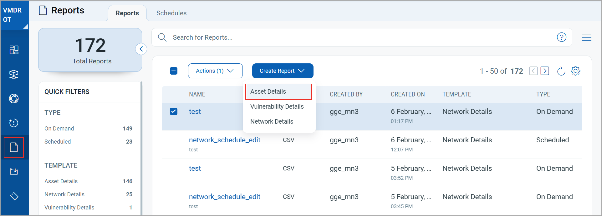Open the Create Report dropdown
This screenshot has height=216, width=602.
pyautogui.click(x=283, y=71)
